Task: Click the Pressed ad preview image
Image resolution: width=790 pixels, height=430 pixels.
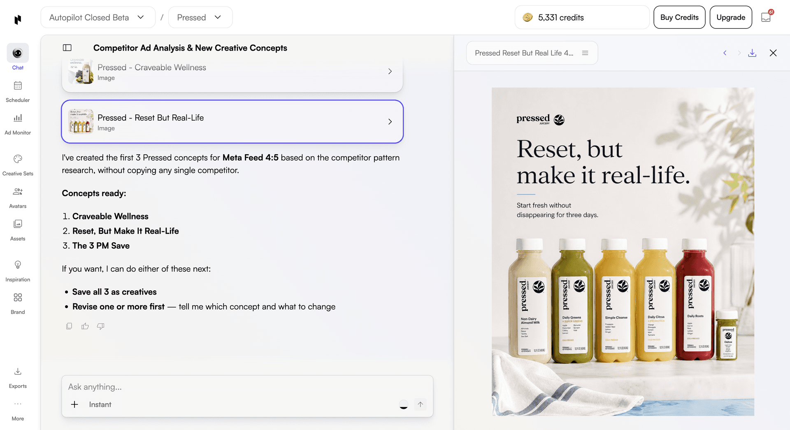Action: coord(623,251)
